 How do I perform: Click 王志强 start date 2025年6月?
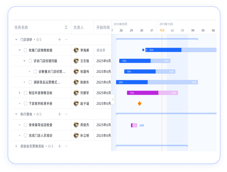pyautogui.click(x=104, y=61)
